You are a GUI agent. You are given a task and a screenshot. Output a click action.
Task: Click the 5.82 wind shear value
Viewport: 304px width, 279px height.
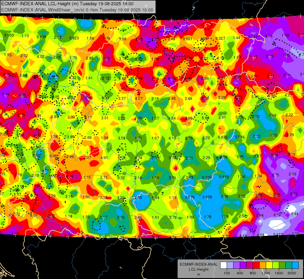(139, 59)
